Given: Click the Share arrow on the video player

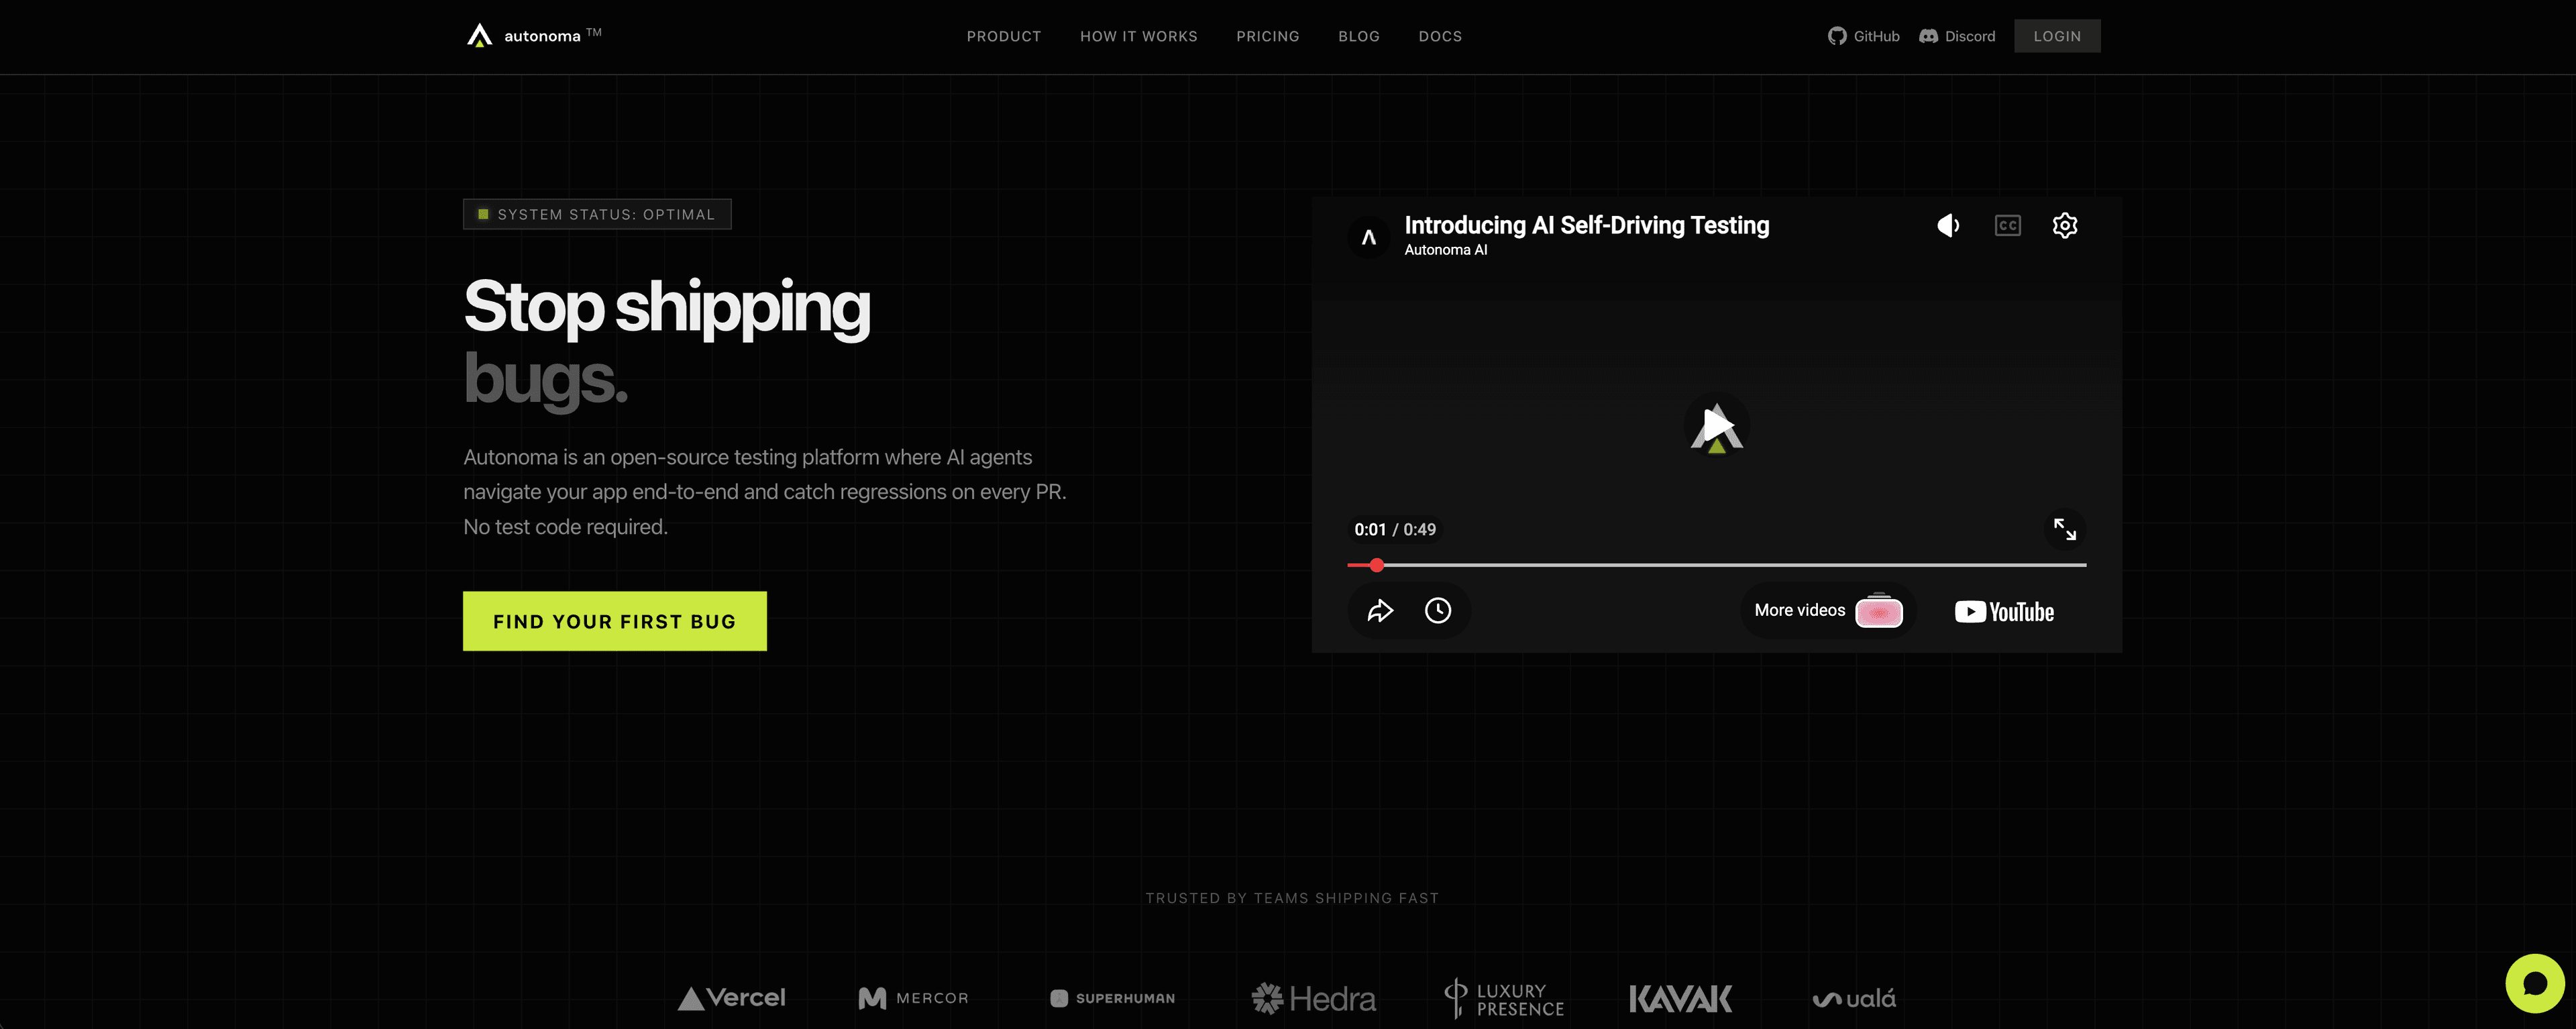Looking at the screenshot, I should coord(1381,610).
